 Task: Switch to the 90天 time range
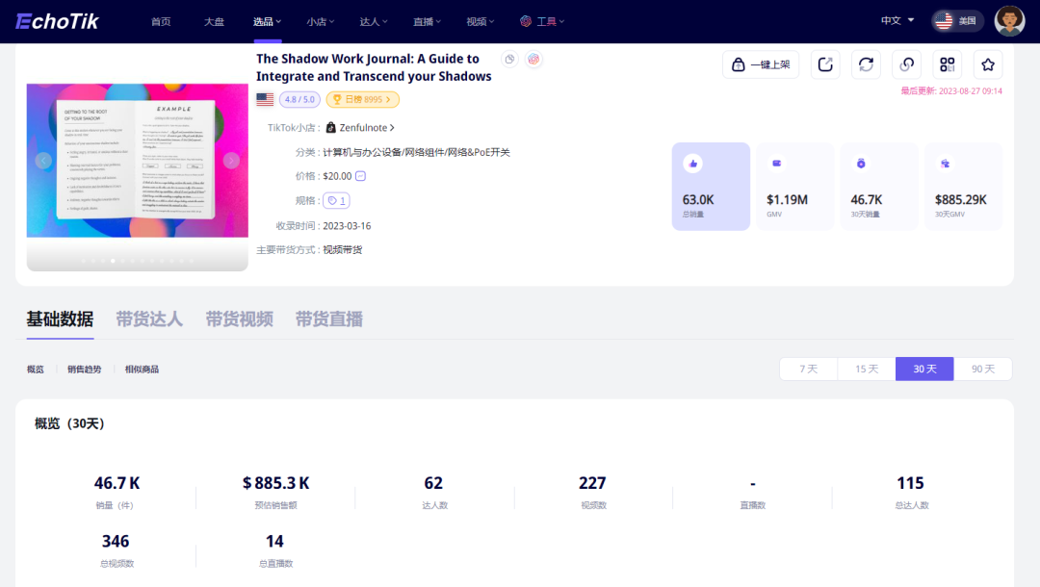tap(983, 369)
